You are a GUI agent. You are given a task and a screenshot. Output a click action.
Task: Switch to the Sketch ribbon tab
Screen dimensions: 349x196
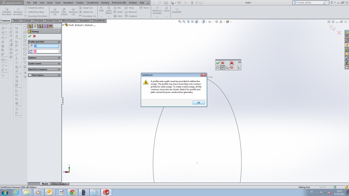16,21
